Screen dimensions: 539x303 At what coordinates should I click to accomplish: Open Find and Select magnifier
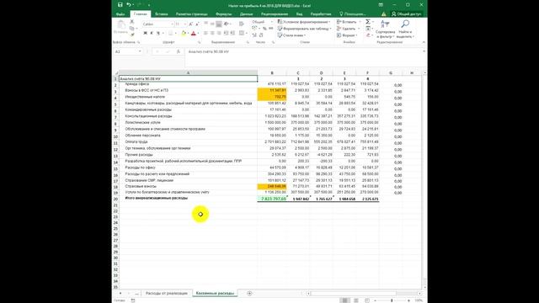(405, 29)
